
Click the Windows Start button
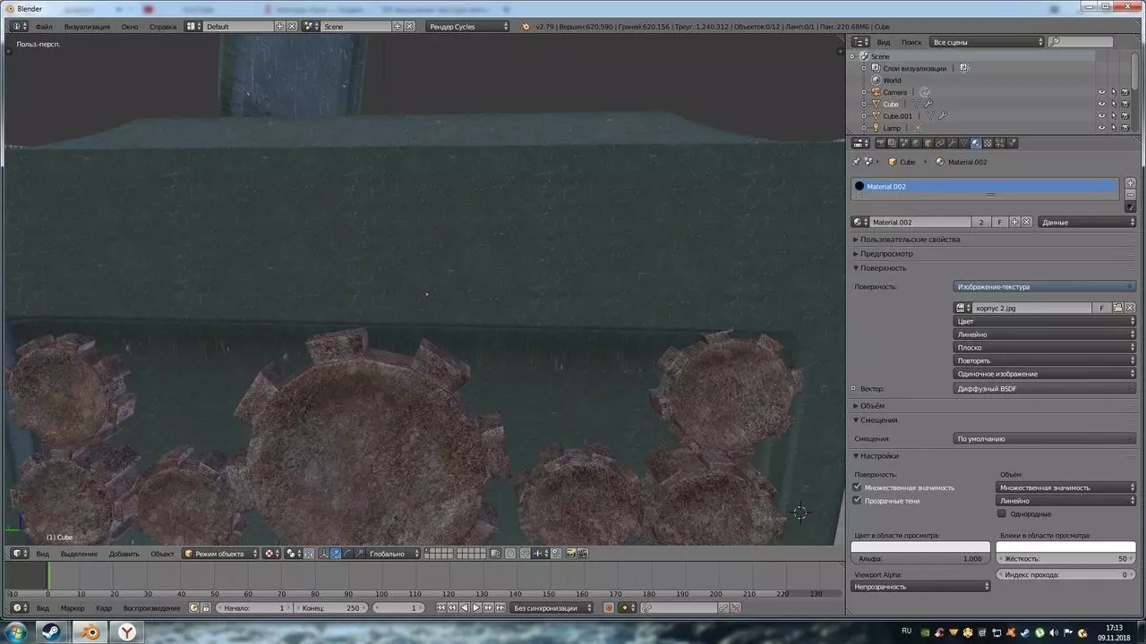(15, 632)
